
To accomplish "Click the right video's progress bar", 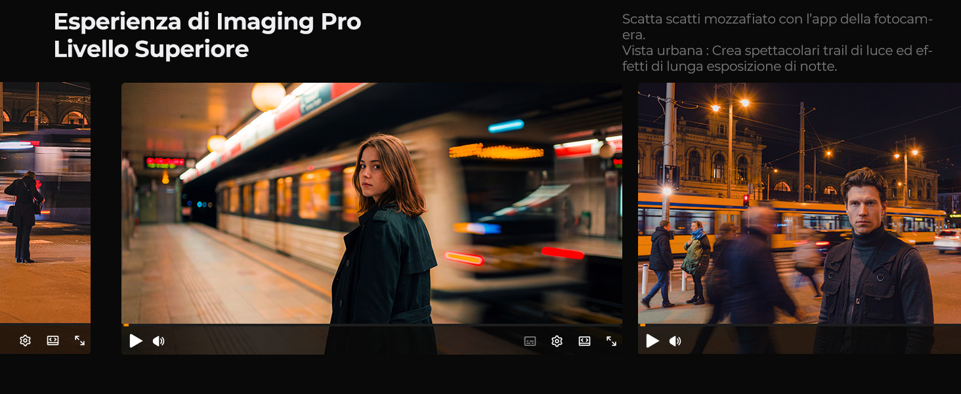I will [x=800, y=325].
